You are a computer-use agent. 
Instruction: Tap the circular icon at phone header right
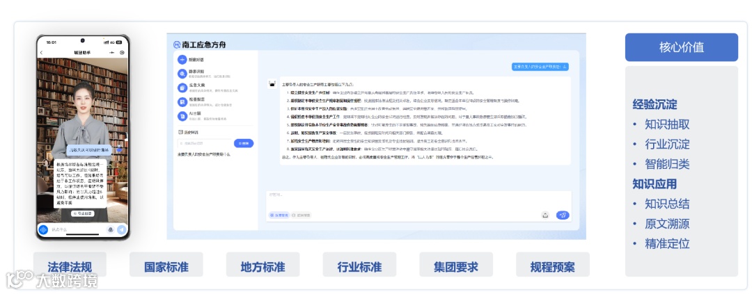click(x=122, y=52)
